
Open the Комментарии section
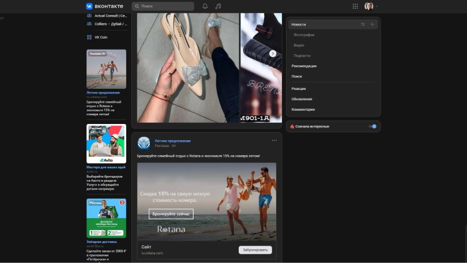(303, 109)
